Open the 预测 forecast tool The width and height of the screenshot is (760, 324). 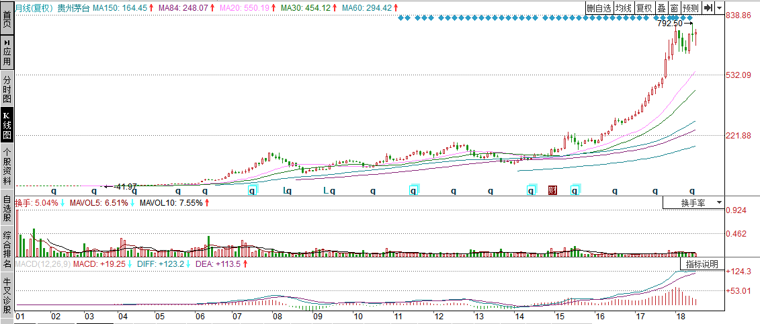(x=690, y=8)
